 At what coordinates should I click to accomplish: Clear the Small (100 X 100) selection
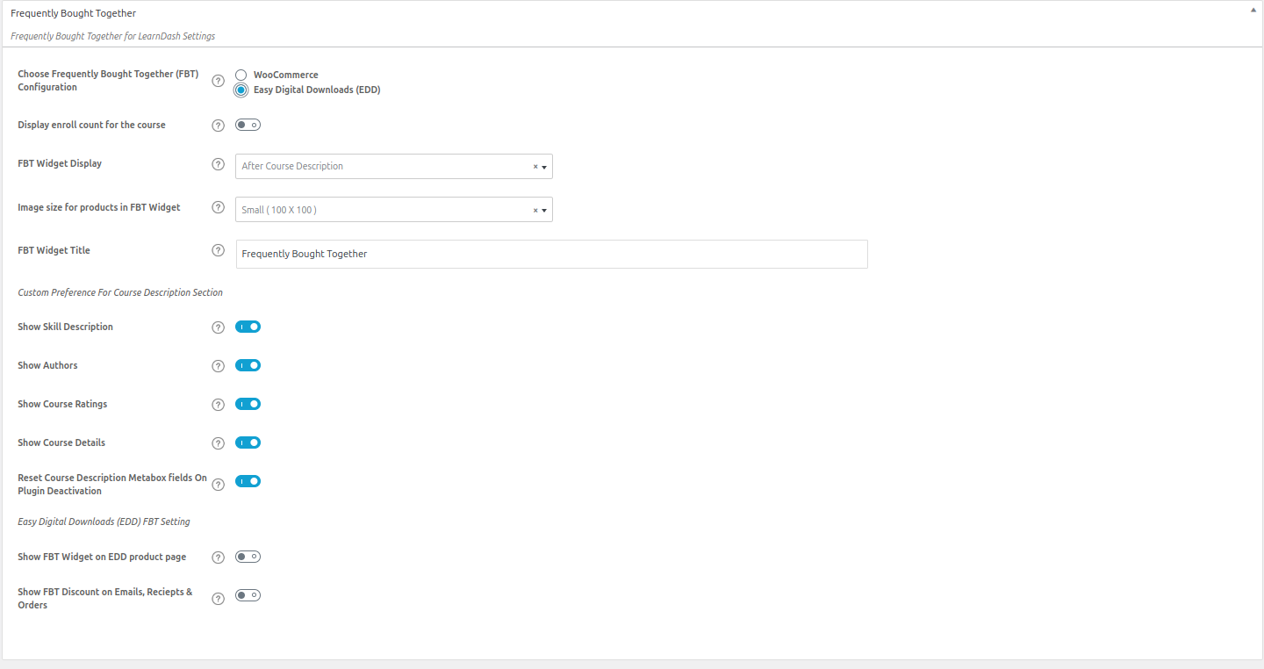[x=535, y=211]
